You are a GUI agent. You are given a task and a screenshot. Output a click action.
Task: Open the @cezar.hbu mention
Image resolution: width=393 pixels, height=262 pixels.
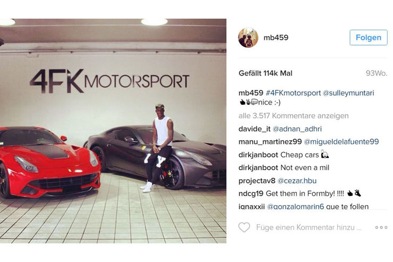tap(297, 181)
